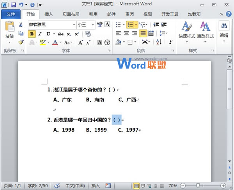Expand multilevel list dropdown
The image size is (234, 190).
[x=147, y=25]
